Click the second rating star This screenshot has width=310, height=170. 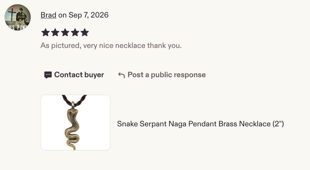point(55,32)
